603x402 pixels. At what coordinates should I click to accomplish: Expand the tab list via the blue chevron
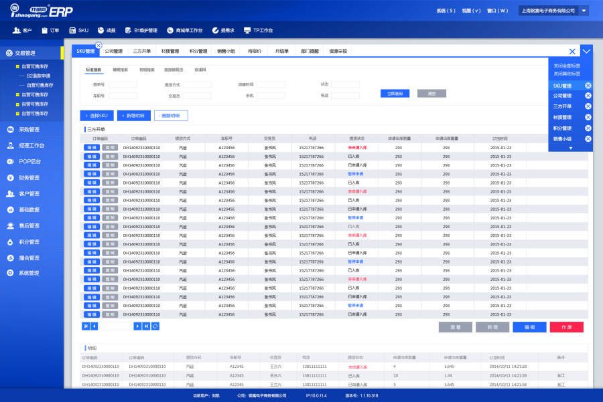pos(586,51)
